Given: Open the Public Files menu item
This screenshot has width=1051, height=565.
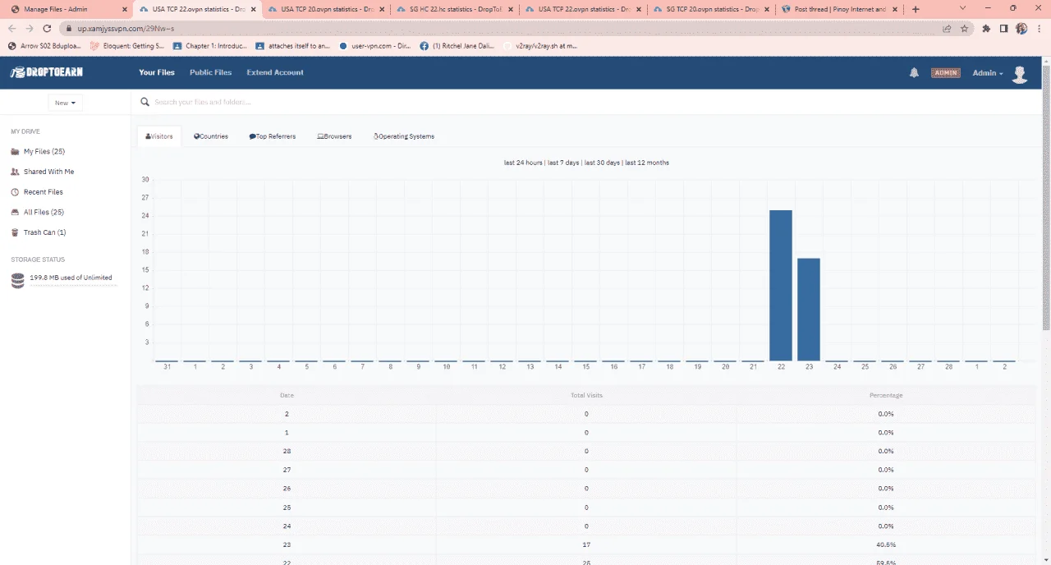Looking at the screenshot, I should click(x=210, y=72).
